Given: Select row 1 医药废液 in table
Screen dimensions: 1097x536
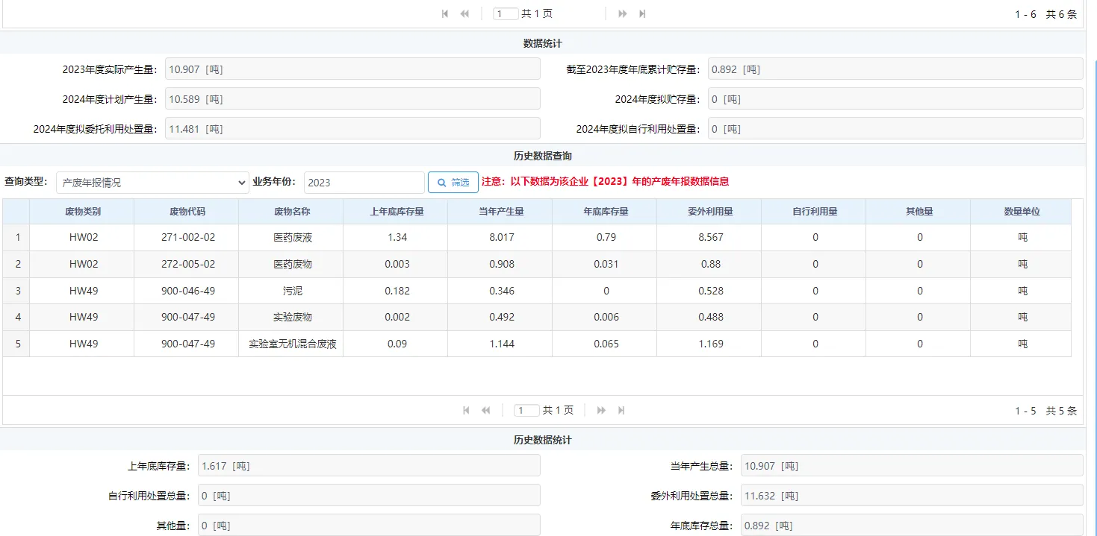Looking at the screenshot, I should pyautogui.click(x=290, y=237).
